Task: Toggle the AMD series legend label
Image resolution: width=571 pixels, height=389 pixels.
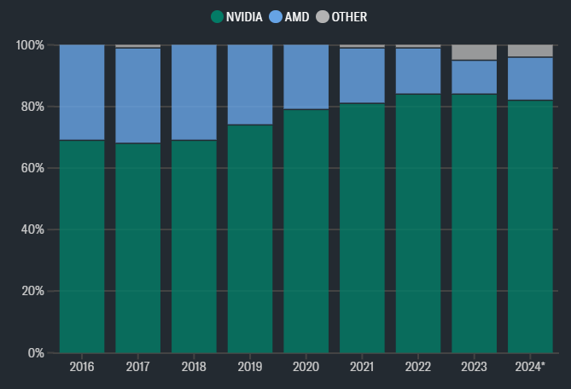Action: tap(296, 16)
